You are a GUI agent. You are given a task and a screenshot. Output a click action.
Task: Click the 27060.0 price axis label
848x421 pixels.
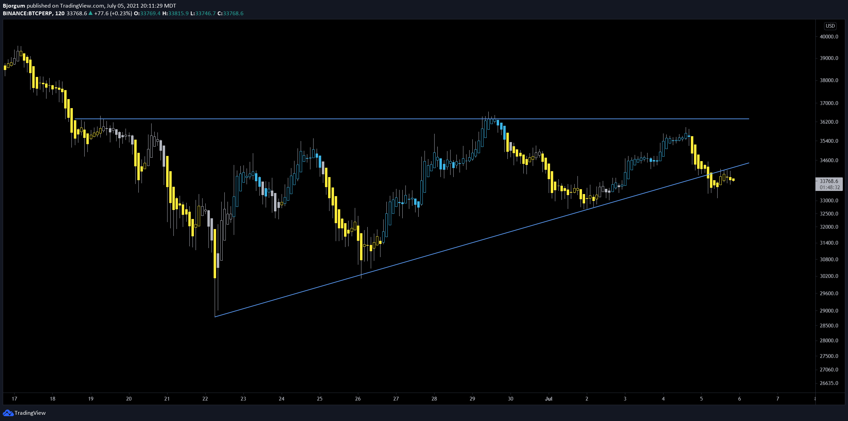[829, 370]
